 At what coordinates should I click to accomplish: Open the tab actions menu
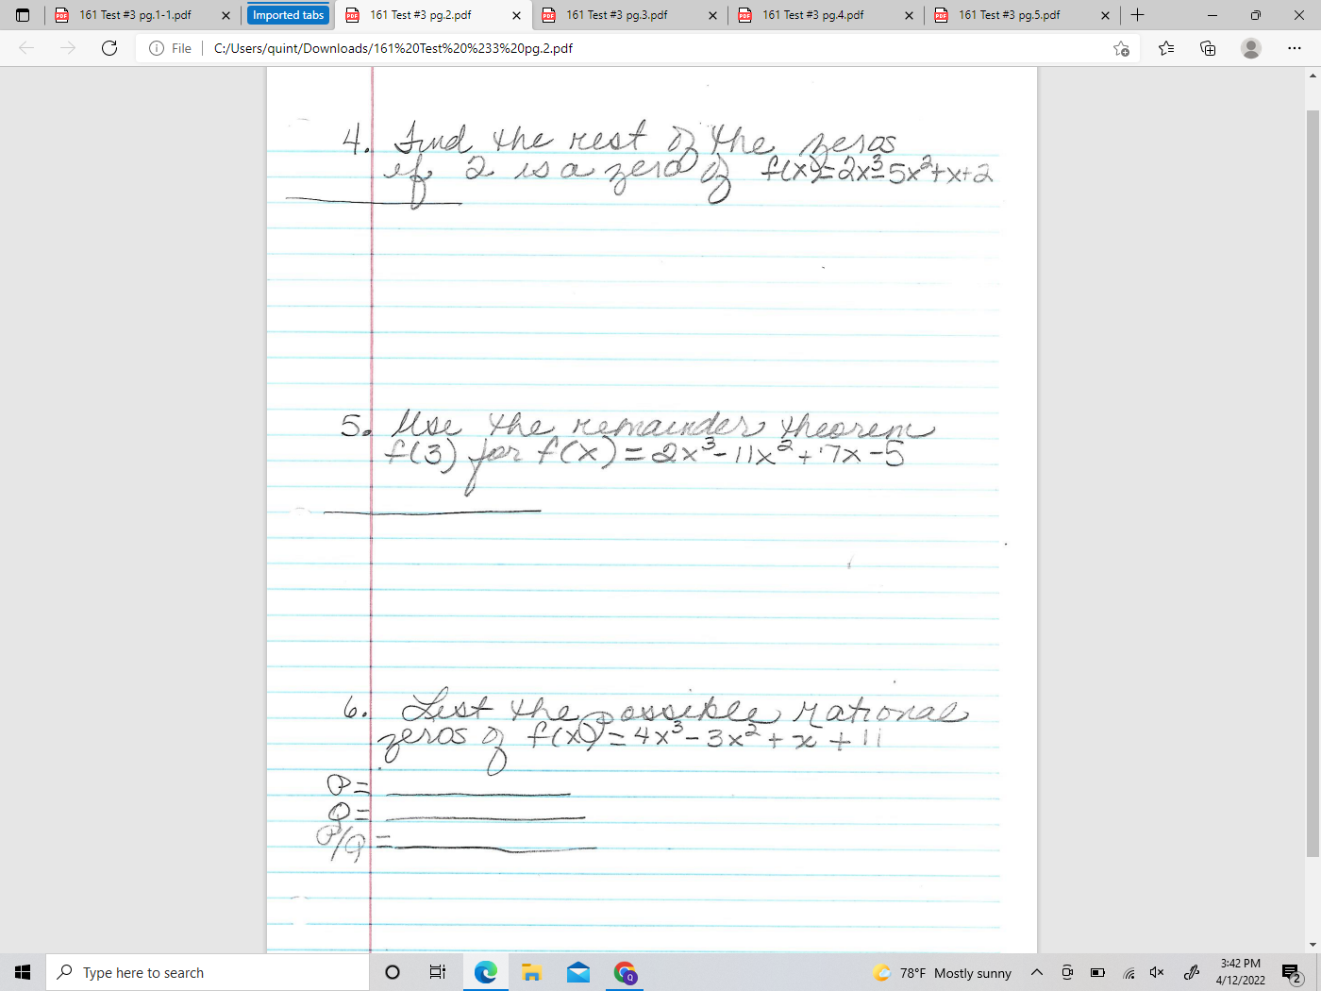pyautogui.click(x=21, y=14)
